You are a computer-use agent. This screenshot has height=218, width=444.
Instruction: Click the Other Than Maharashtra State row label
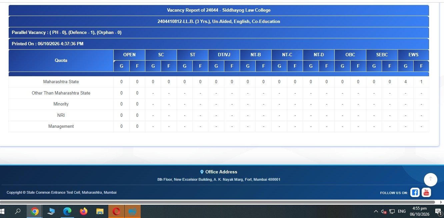(x=61, y=93)
